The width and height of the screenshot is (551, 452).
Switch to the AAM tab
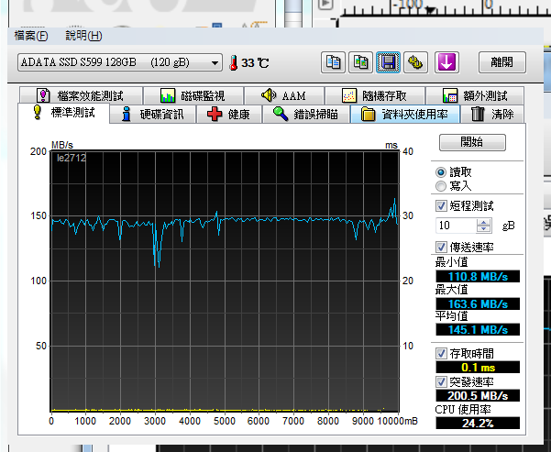click(x=284, y=95)
